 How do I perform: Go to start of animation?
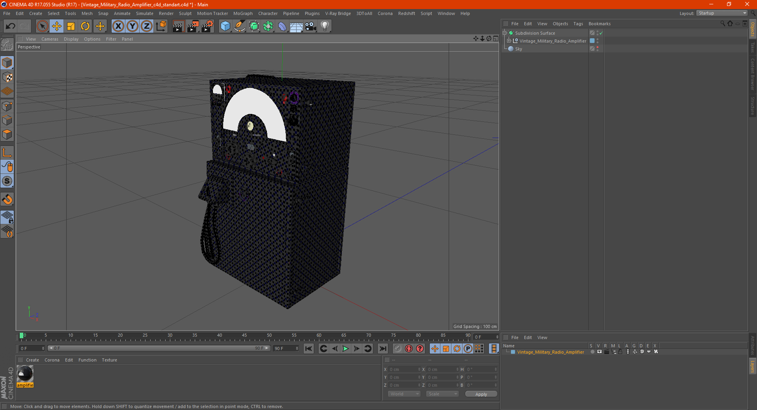click(309, 348)
